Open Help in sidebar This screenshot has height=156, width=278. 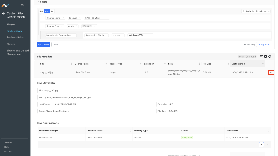(7, 147)
